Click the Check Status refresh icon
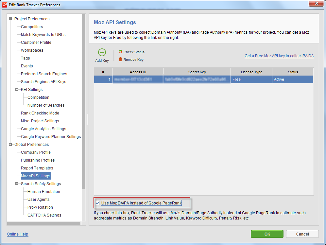This screenshot has height=245, width=326. pos(120,52)
